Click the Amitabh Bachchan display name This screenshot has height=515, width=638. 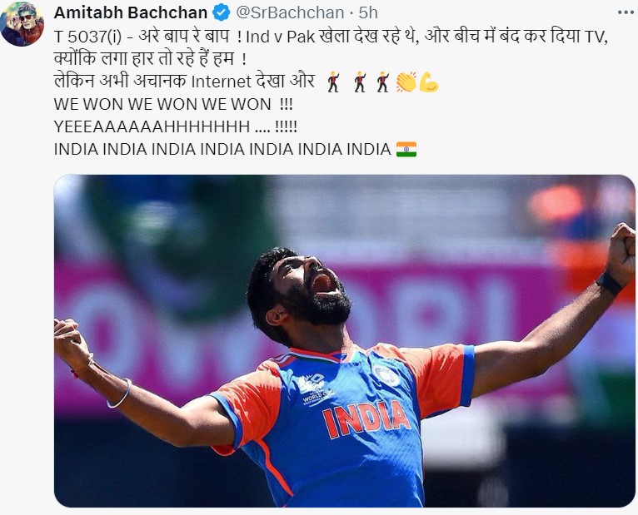130,13
